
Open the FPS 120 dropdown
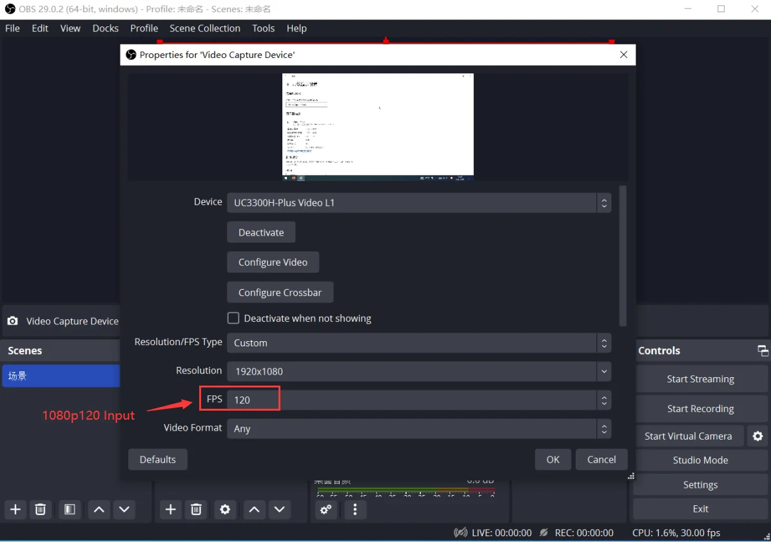(x=419, y=400)
